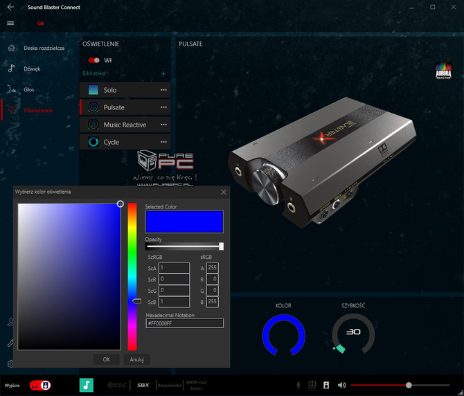464x396 pixels.
Task: Click the rainbow hue strip
Action: click(132, 276)
